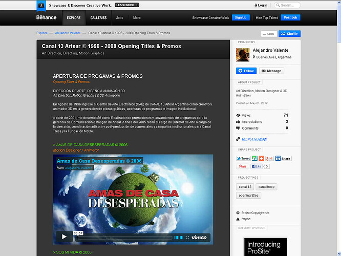Viewport: 341px width, 256px height.
Task: Click the Report warning triangle icon
Action: click(x=238, y=219)
